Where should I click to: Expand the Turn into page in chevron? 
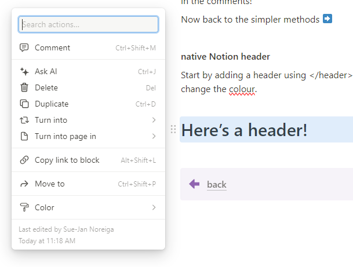tap(154, 136)
